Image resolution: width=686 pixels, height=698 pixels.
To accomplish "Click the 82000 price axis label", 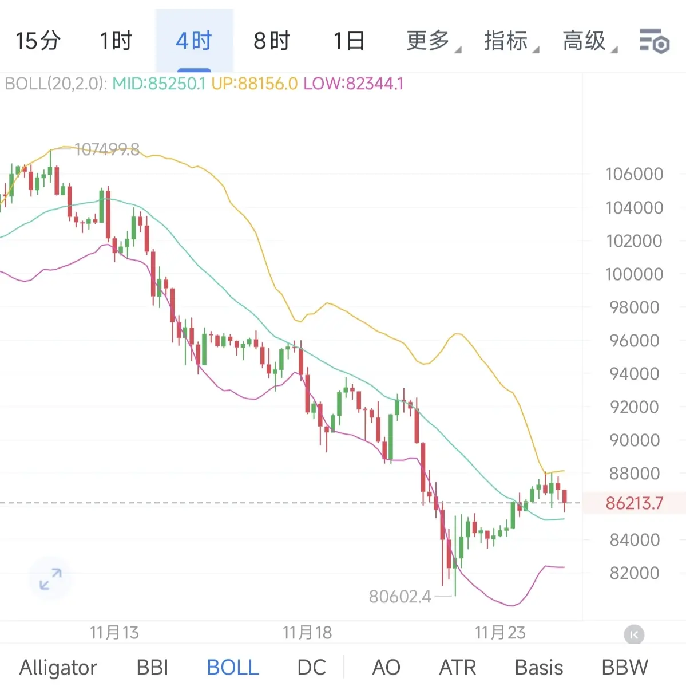I will [635, 573].
